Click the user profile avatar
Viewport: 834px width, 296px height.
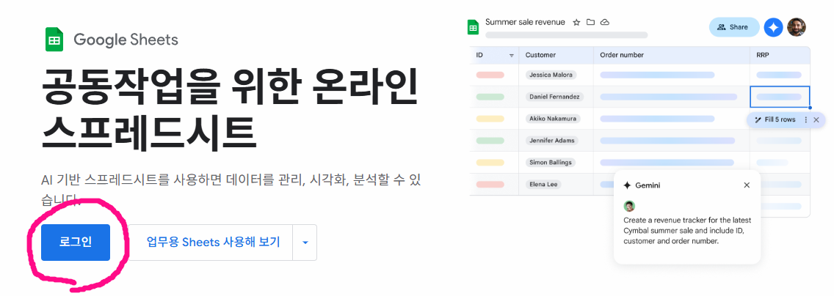(x=797, y=27)
